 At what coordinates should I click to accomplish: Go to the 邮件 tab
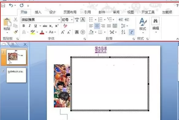click(x=102, y=12)
